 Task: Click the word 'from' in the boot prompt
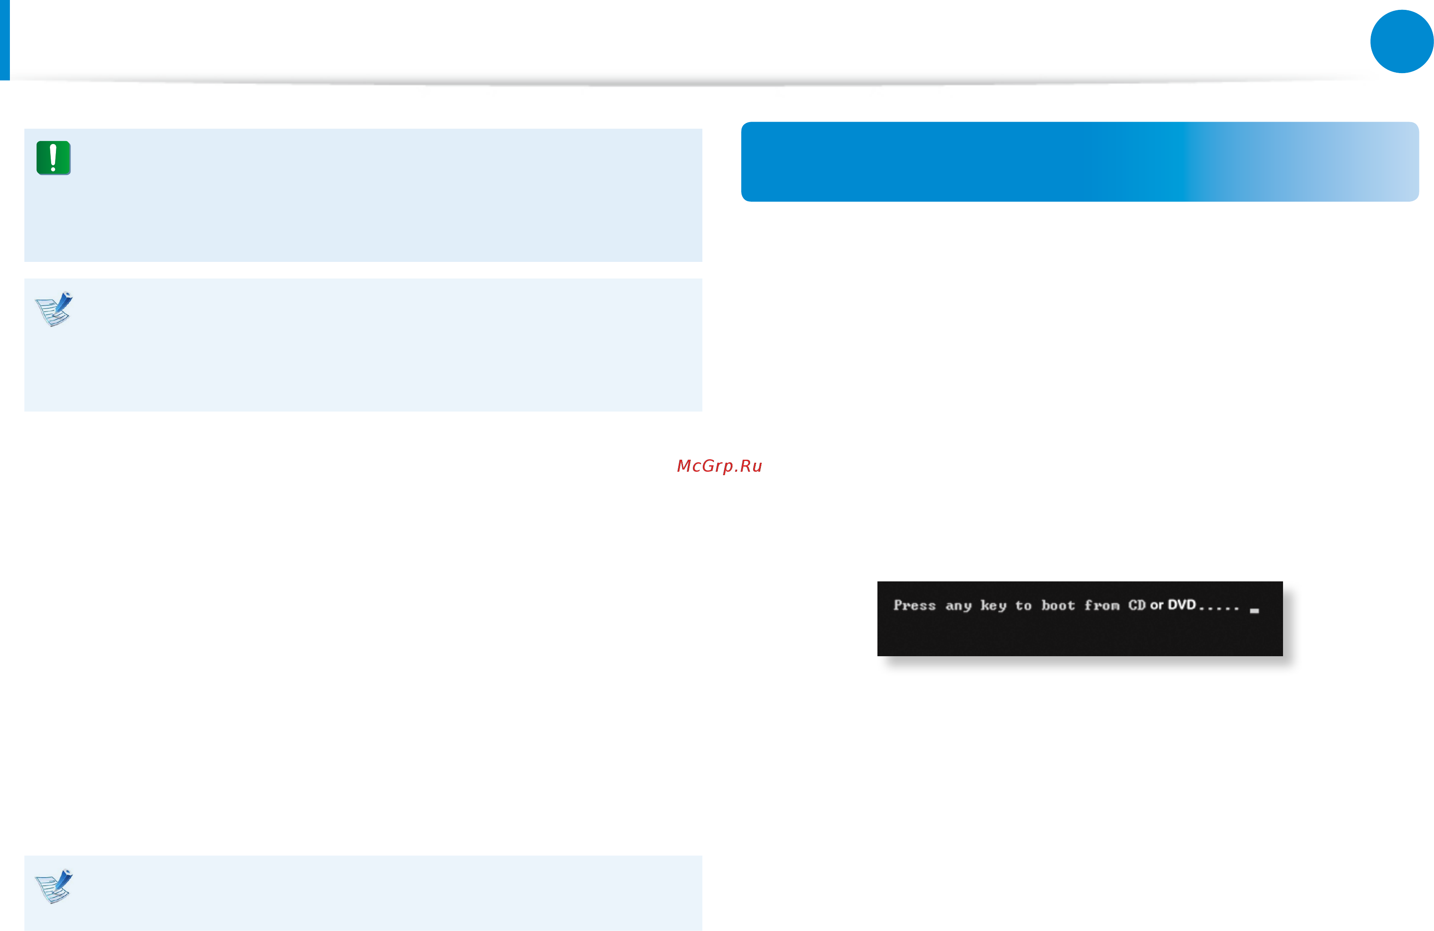[x=1102, y=605]
